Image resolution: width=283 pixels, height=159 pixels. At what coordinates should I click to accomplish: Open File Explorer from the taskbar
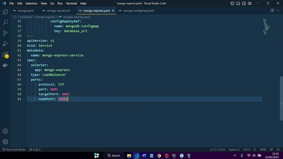(x=129, y=155)
